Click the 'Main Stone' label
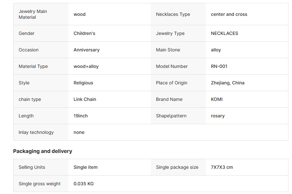Viewport: 292px width, 194px height. (x=168, y=50)
